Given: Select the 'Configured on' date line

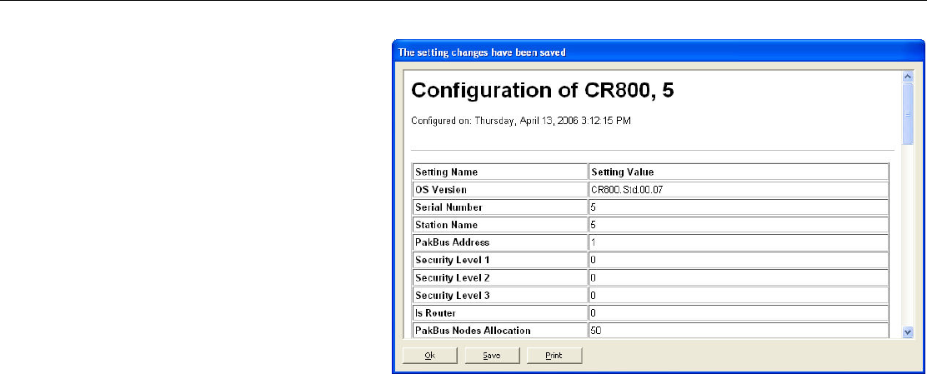Looking at the screenshot, I should pos(521,121).
